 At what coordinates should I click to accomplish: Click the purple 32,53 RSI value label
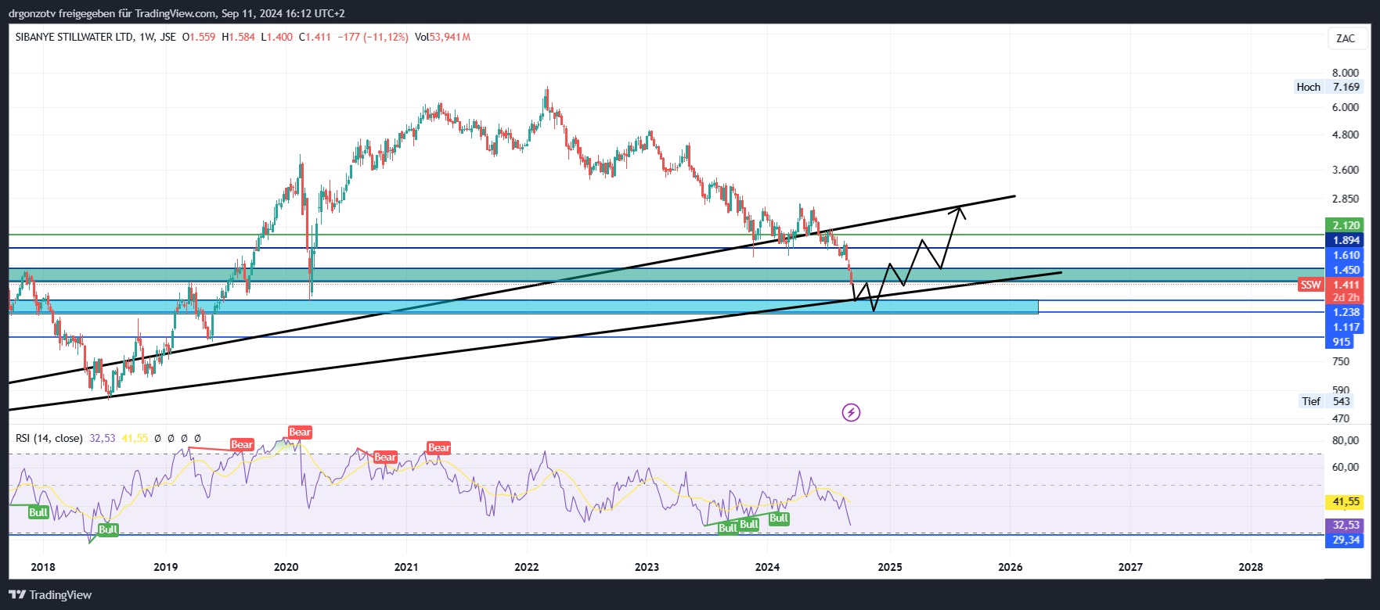tap(1346, 525)
